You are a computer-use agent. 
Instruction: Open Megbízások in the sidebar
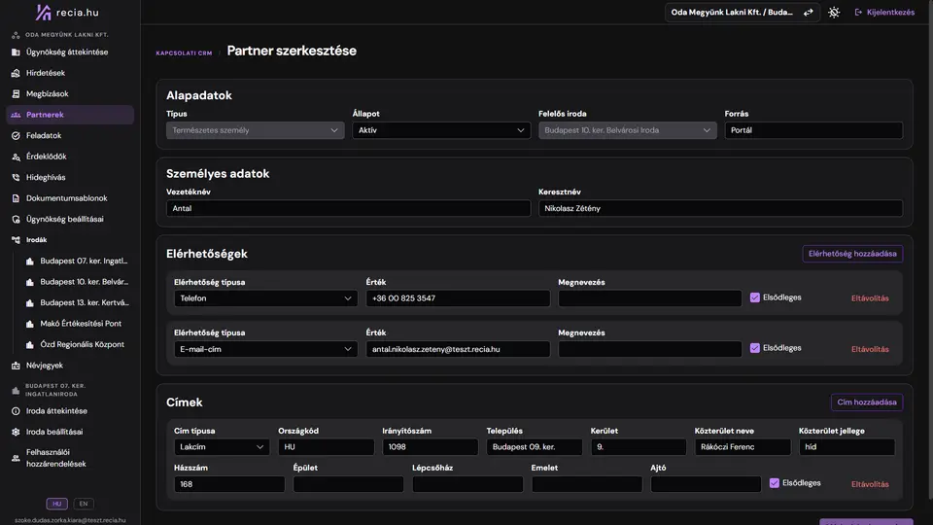70,94
